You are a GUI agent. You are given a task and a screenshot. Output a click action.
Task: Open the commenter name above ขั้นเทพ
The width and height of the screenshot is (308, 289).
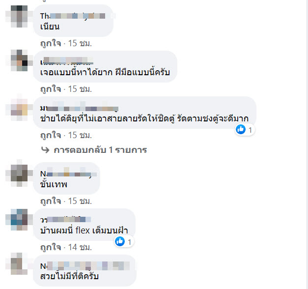[x=68, y=174]
